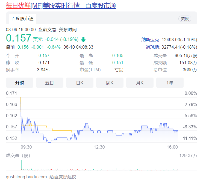The height and width of the screenshot is (183, 206).
Task: Click the 昨收 value 0.171
Action: coord(44,63)
